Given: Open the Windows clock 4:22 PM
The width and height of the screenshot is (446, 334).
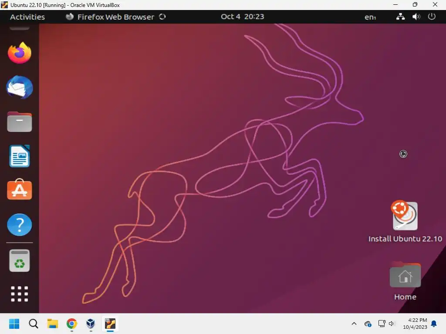Looking at the screenshot, I should tap(415, 324).
